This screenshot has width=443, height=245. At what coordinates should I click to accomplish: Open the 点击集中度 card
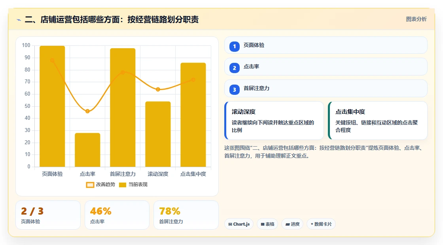click(x=378, y=121)
